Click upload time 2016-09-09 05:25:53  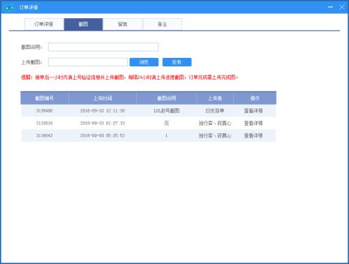(x=103, y=135)
